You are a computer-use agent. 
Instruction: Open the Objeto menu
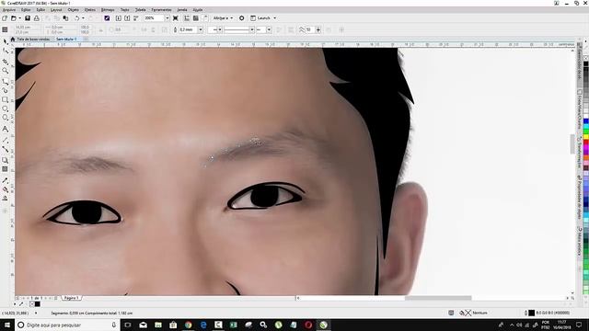[x=74, y=10]
